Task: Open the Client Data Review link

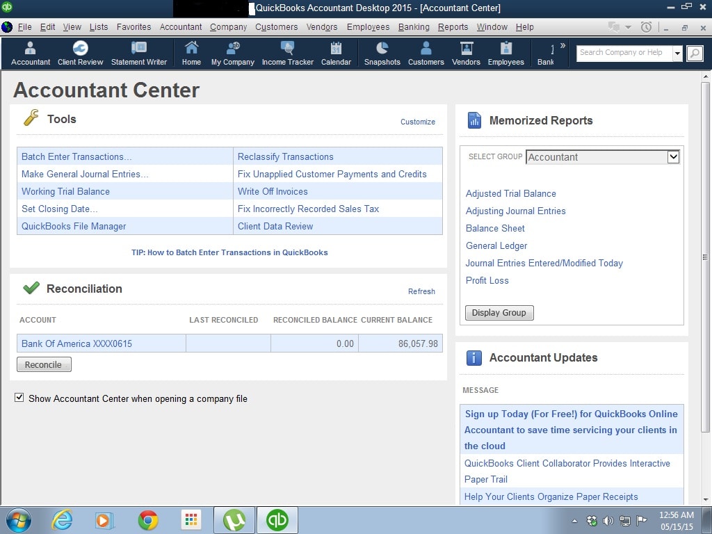Action: click(x=275, y=226)
